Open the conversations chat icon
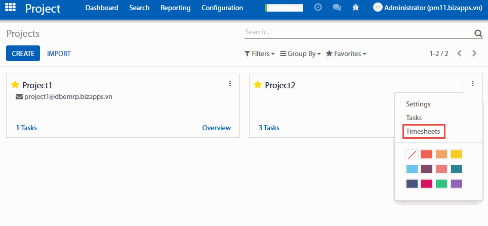 tap(337, 8)
